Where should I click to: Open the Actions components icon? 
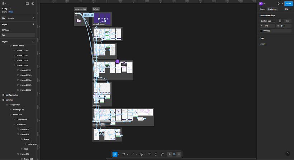(x=162, y=154)
